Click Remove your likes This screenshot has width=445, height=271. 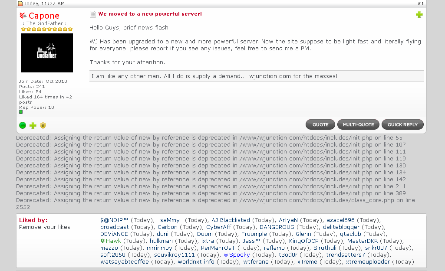point(45,227)
